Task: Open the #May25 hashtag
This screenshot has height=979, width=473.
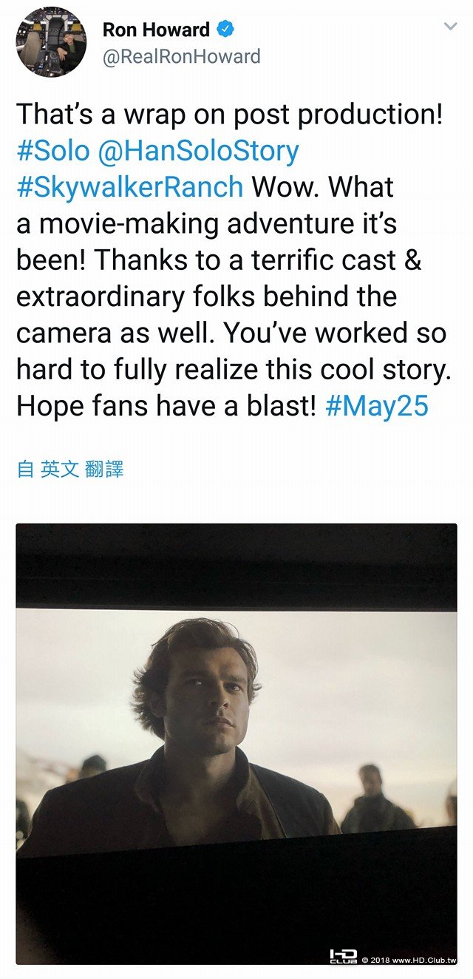Action: coord(377,405)
